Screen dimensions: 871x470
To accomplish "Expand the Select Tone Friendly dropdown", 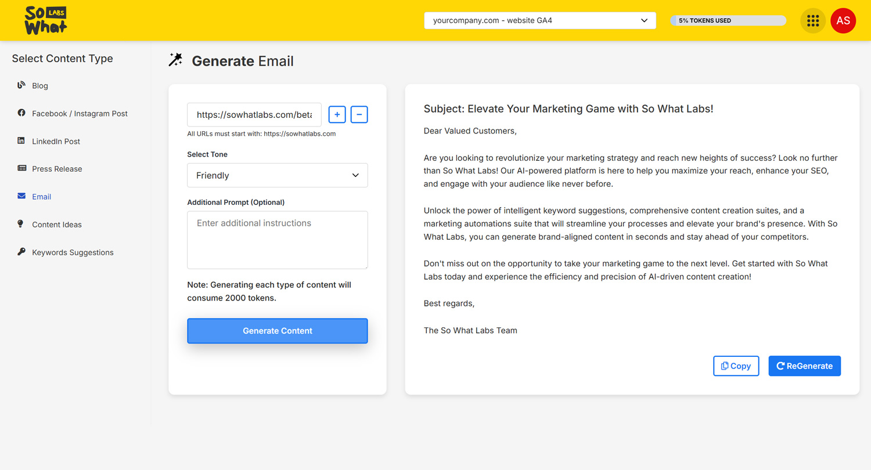I will tap(278, 175).
